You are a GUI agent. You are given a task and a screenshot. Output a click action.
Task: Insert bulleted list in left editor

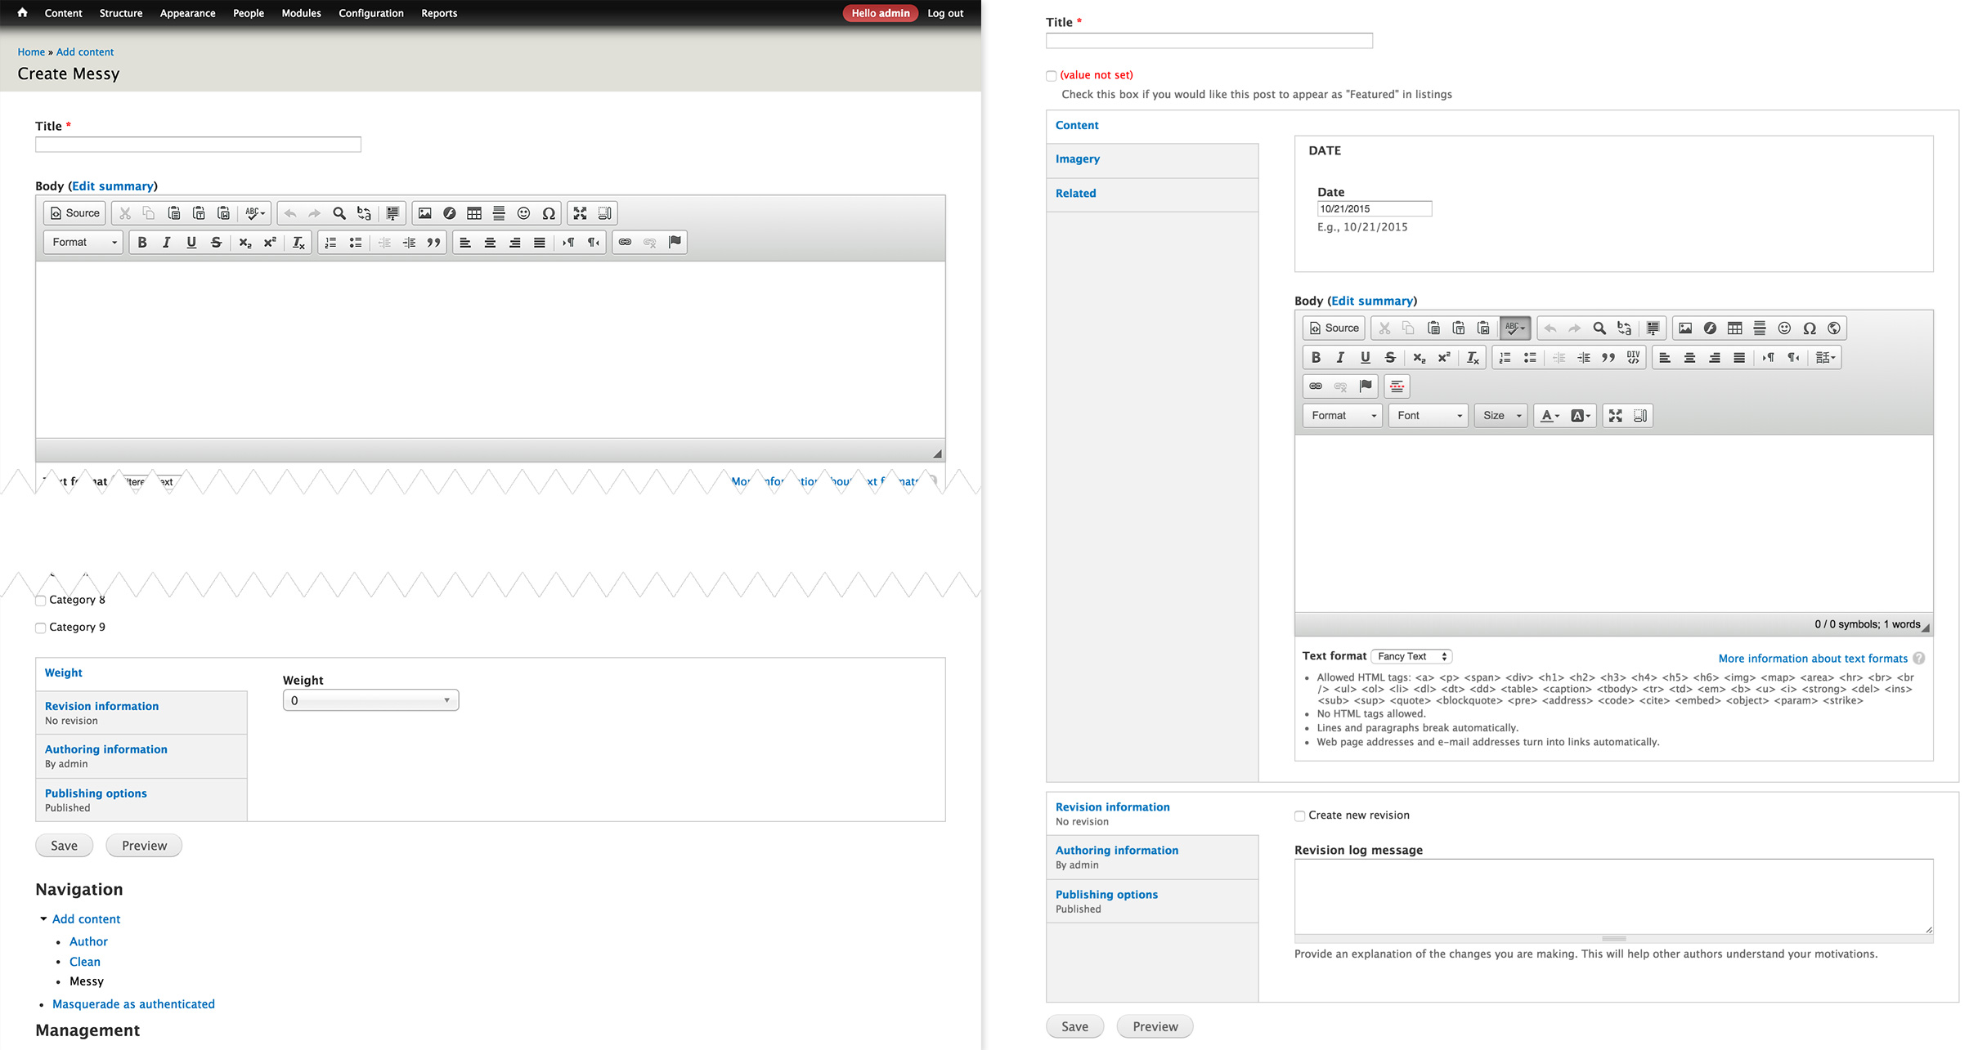(356, 243)
